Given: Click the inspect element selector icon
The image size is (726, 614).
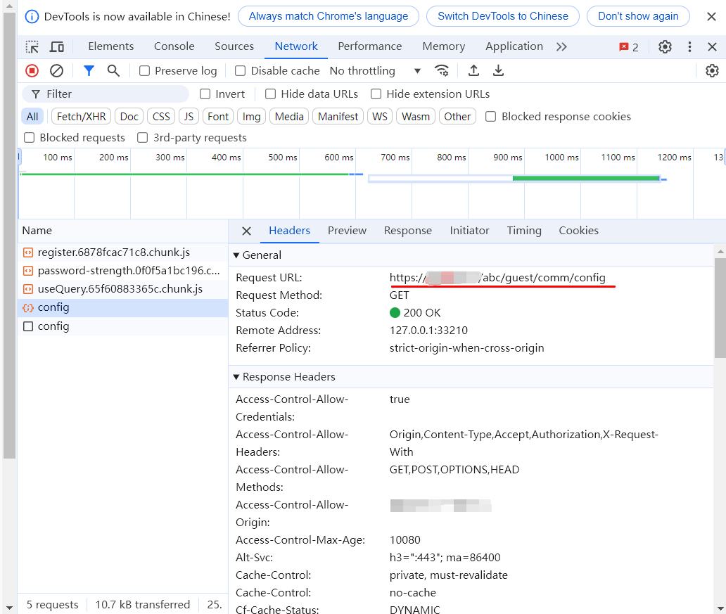Looking at the screenshot, I should pyautogui.click(x=32, y=47).
